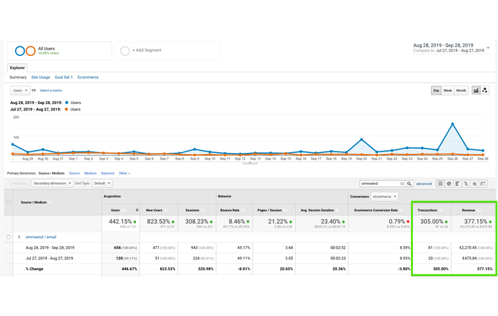Sort by Transactions column header
This screenshot has height=316, width=498.
pos(427,210)
